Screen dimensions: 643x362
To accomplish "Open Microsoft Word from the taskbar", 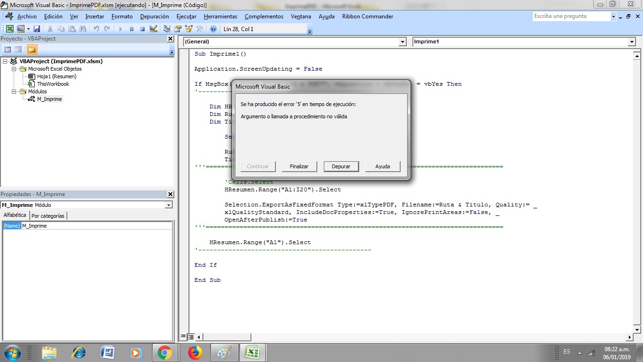I will coord(108,353).
